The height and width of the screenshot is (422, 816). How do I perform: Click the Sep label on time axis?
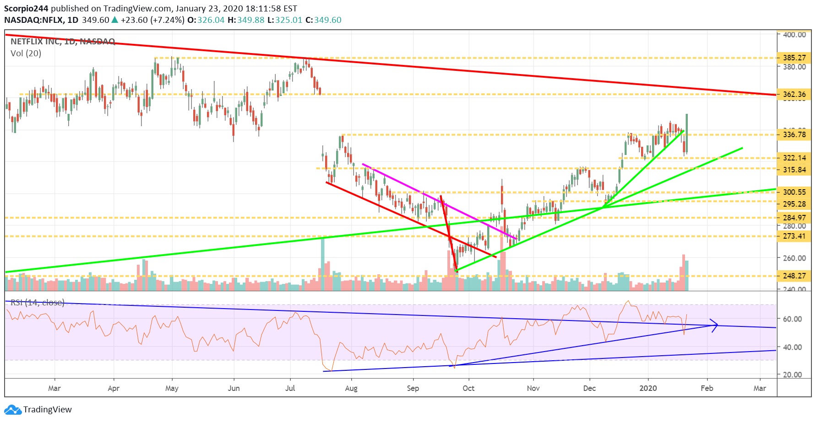point(413,388)
